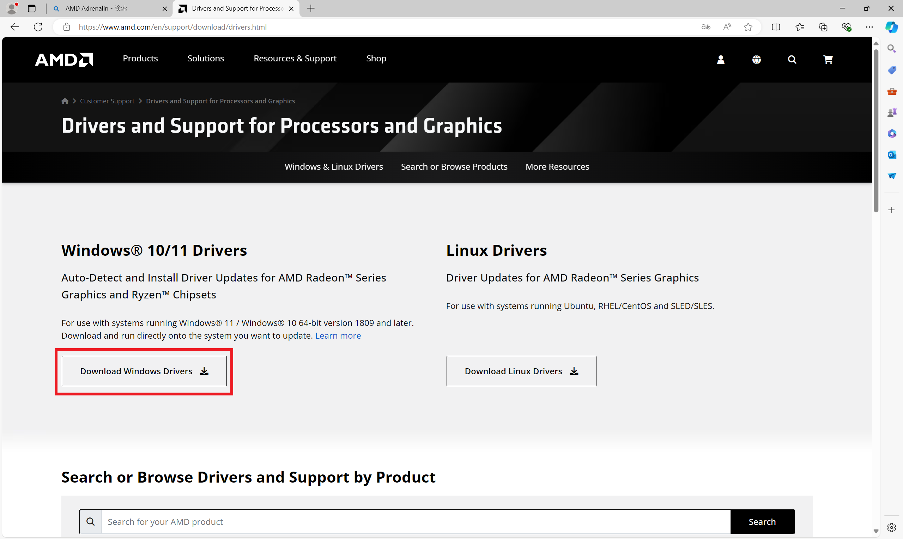Click the home breadcrumb icon
This screenshot has width=903, height=539.
click(x=65, y=101)
